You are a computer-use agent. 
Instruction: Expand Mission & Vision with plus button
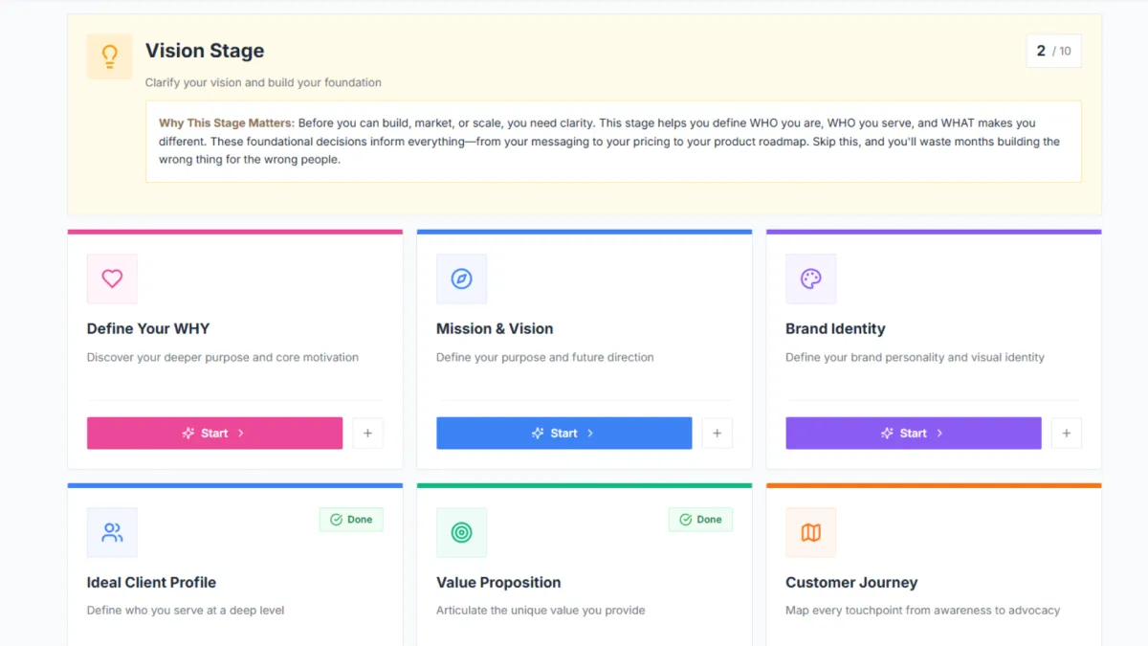[717, 434]
